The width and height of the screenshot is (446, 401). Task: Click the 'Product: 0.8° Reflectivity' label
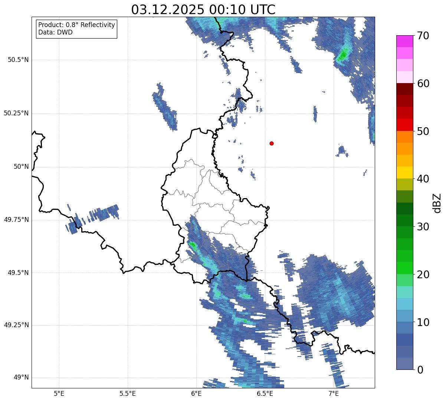click(77, 25)
